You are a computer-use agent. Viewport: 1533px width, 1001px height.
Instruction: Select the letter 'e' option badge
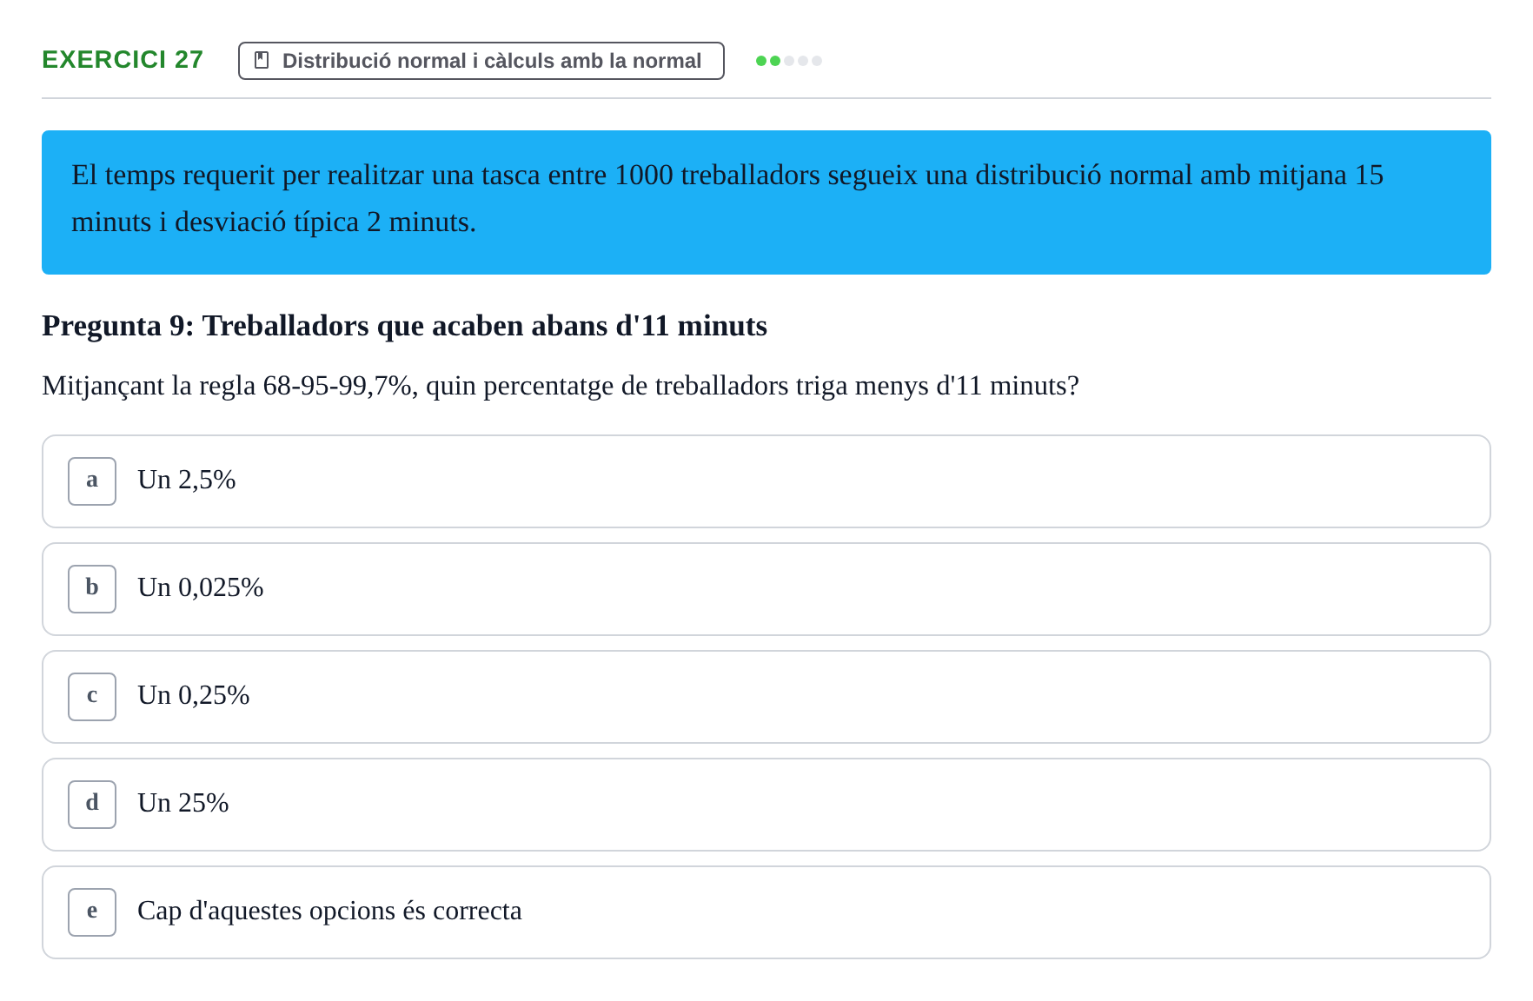tap(92, 912)
